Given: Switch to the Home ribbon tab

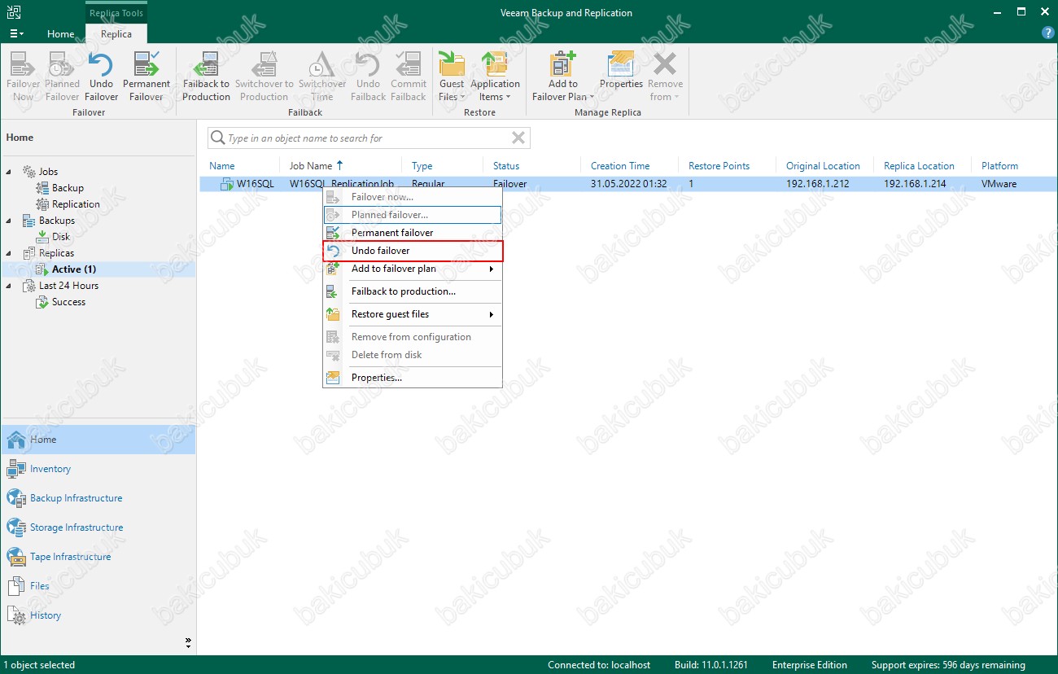Looking at the screenshot, I should tap(60, 34).
